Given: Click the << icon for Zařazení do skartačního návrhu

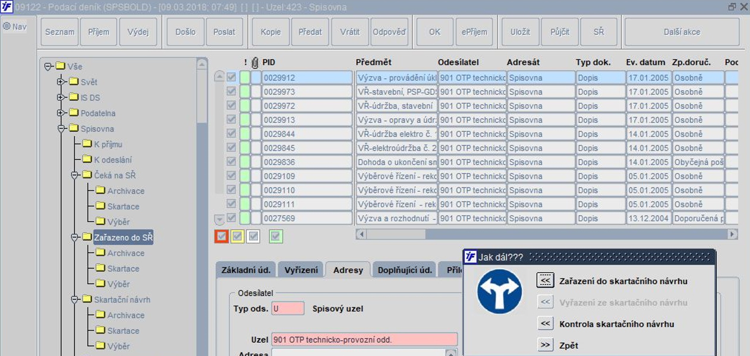Looking at the screenshot, I should tap(545, 281).
